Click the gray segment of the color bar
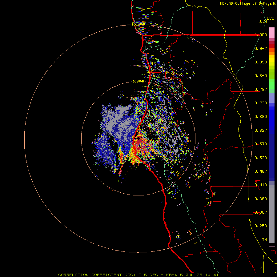The height and width of the screenshot is (277, 277). (x=272, y=214)
